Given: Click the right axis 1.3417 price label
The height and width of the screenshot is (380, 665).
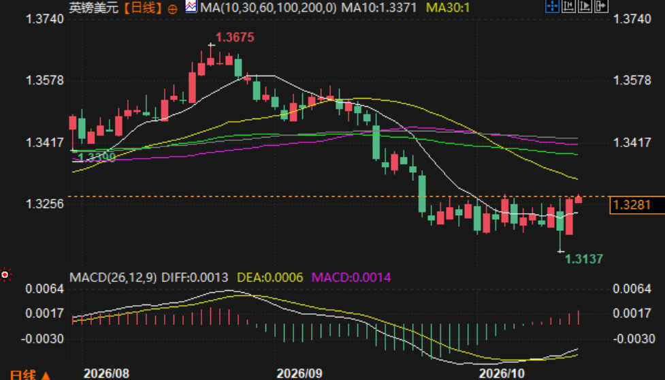Looking at the screenshot, I should [x=632, y=142].
